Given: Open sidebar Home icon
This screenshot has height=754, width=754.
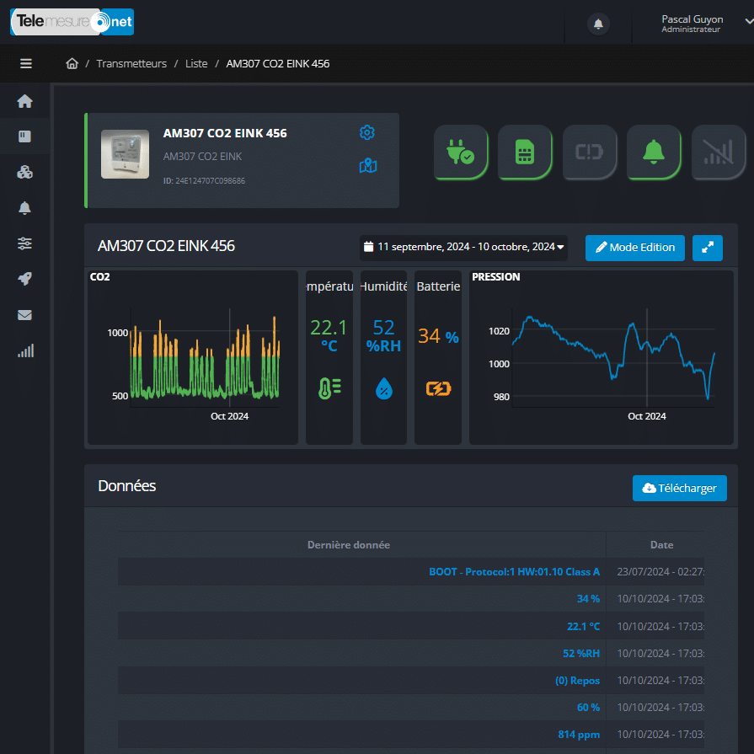Looking at the screenshot, I should coord(25,101).
